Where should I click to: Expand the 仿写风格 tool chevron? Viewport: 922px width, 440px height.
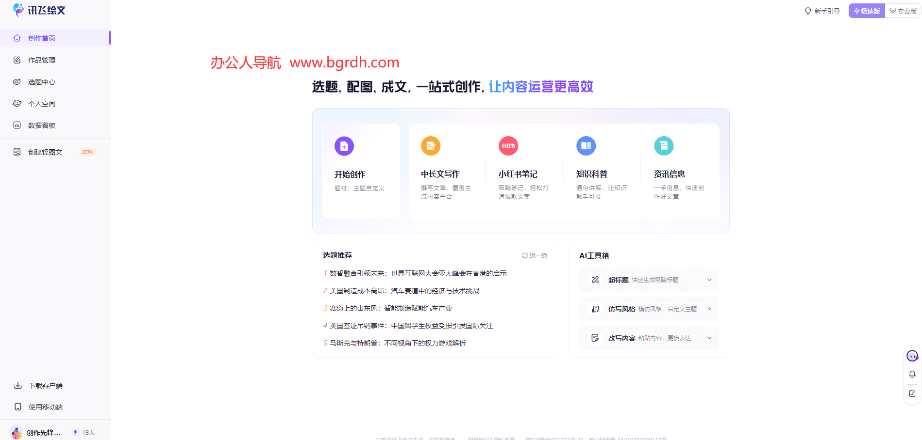coord(709,309)
